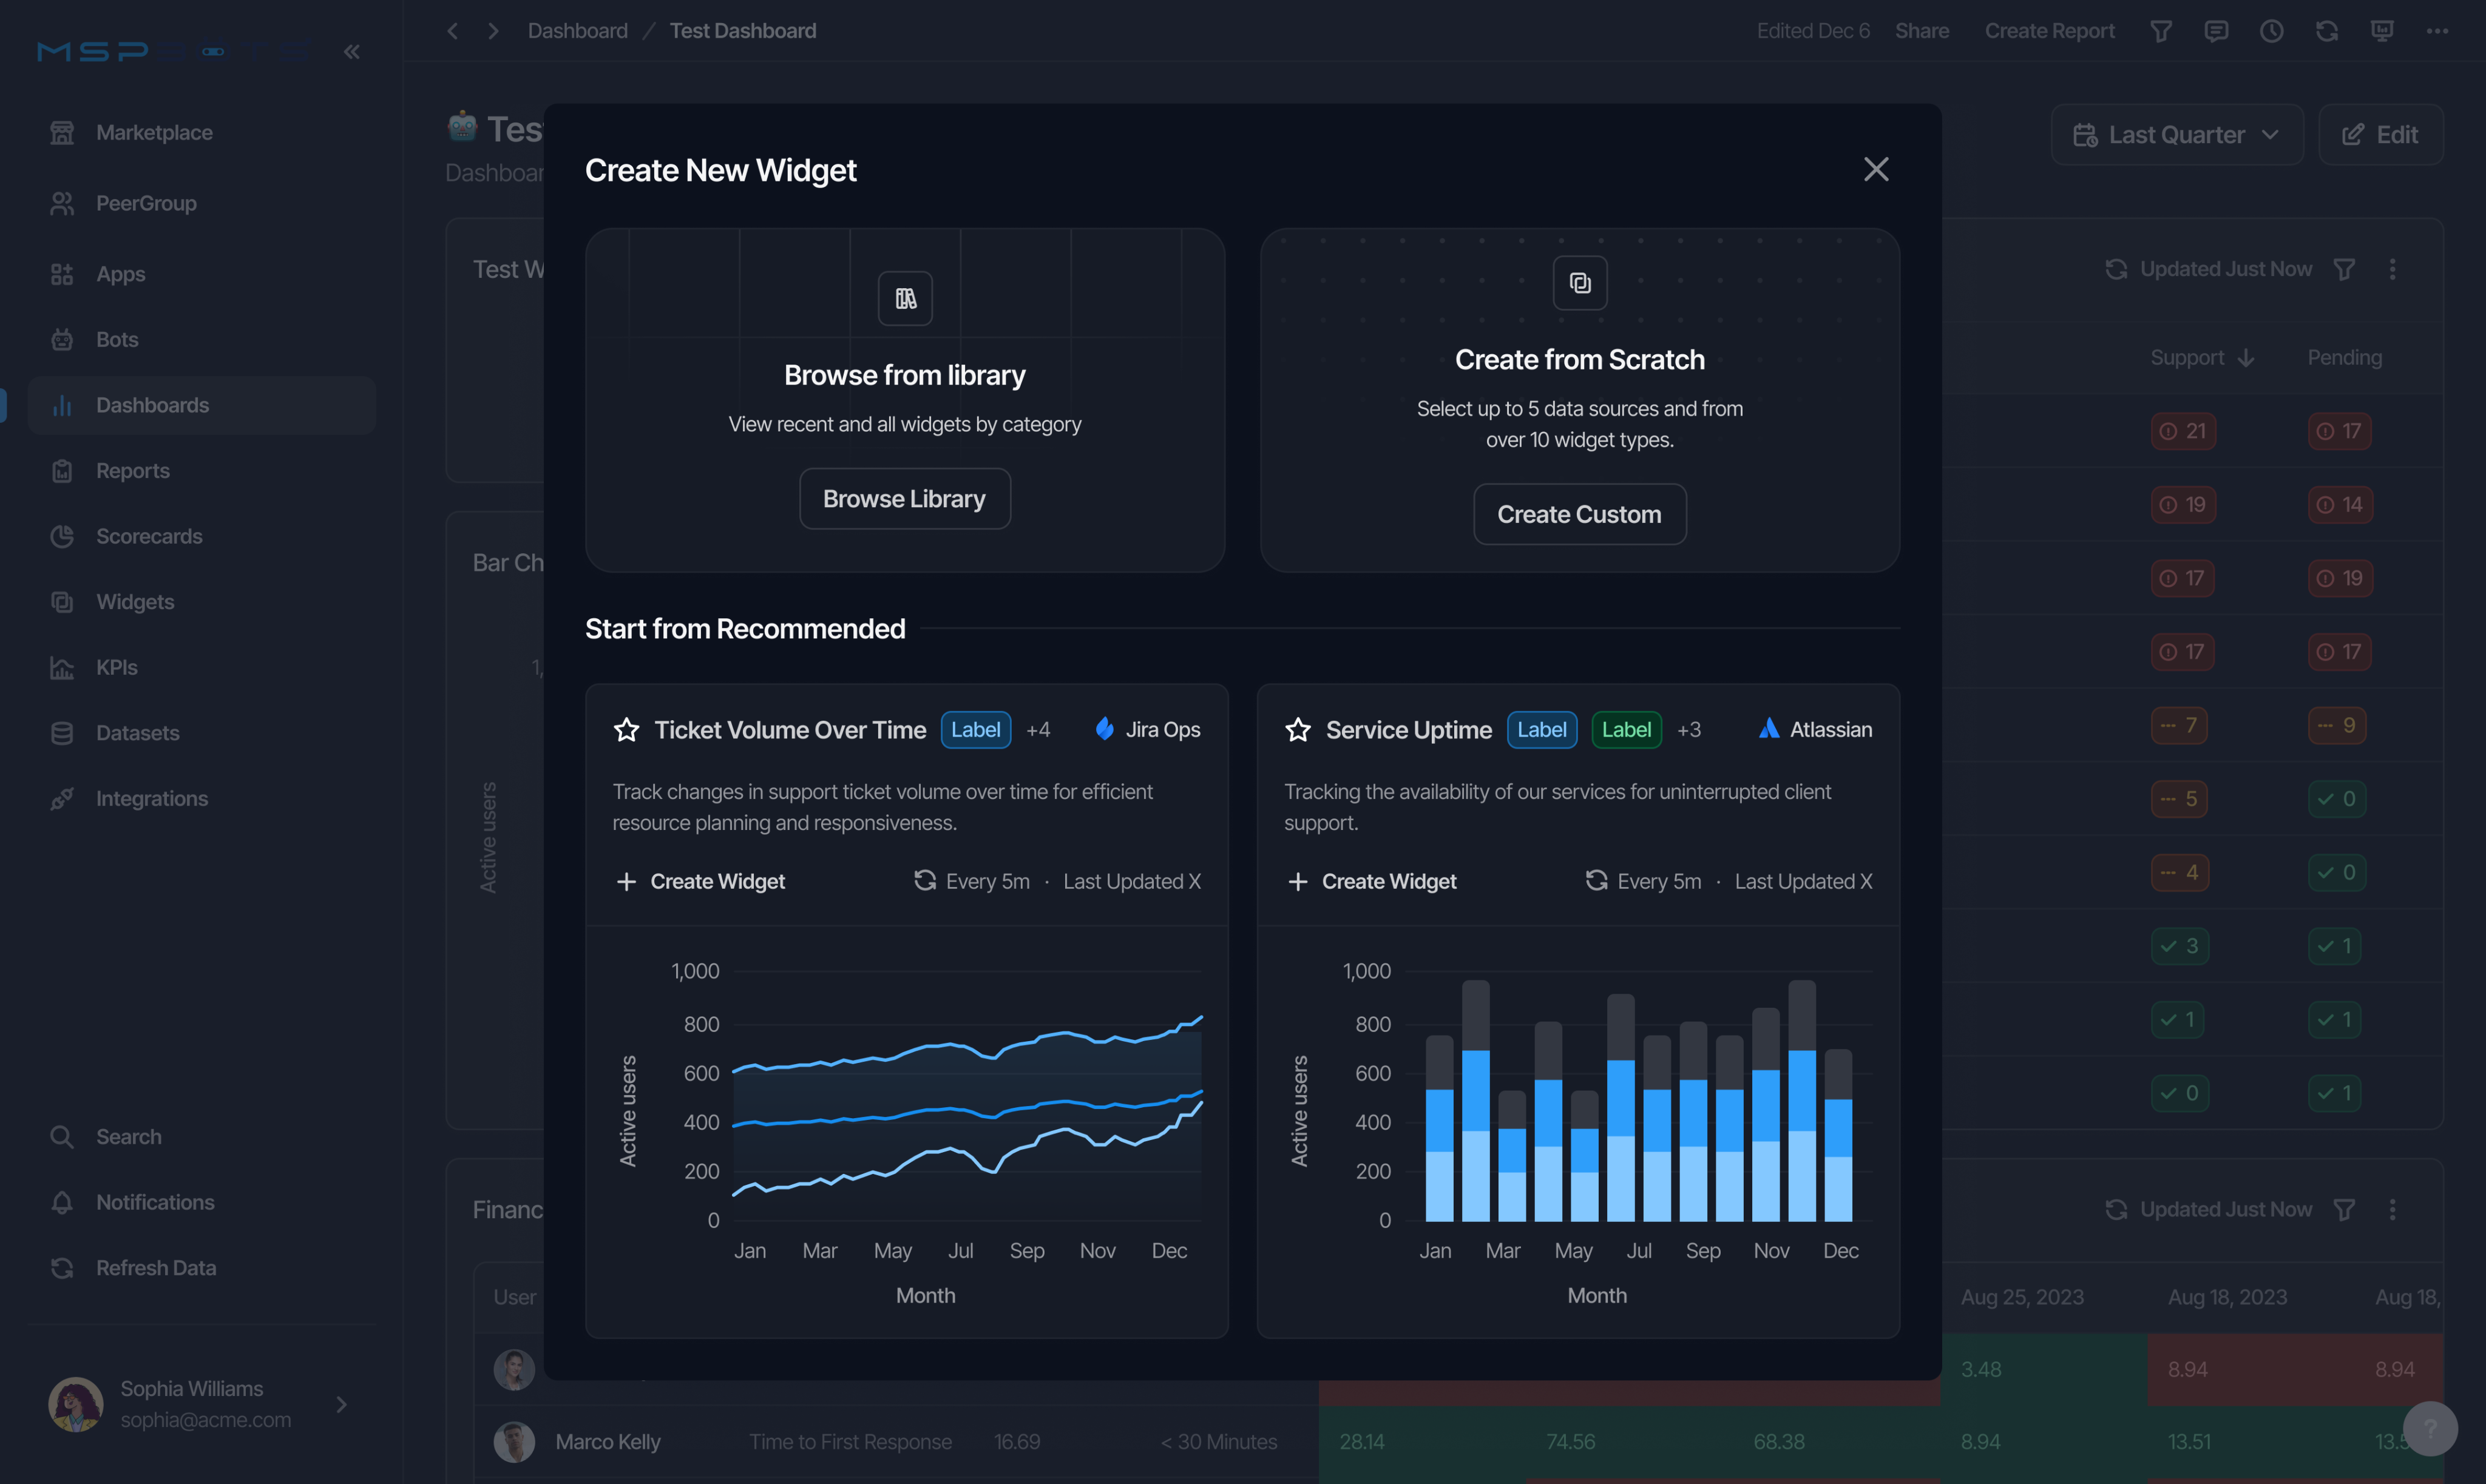Click the Jira Ops source icon
Image resolution: width=2486 pixels, height=1484 pixels.
click(1105, 729)
